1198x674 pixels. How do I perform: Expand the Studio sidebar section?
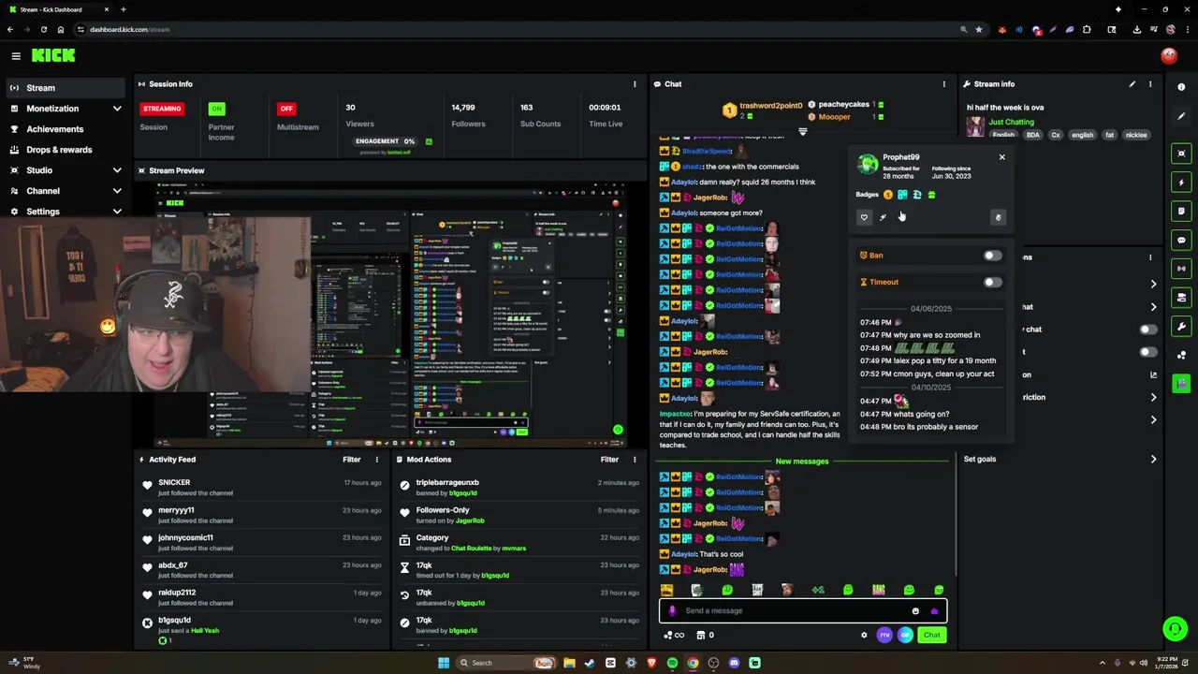coord(116,170)
